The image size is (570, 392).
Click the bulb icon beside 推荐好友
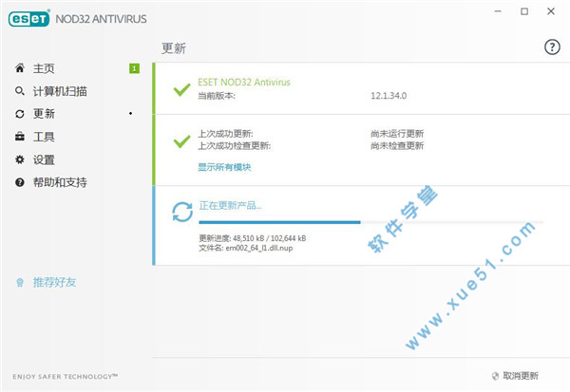(x=20, y=282)
